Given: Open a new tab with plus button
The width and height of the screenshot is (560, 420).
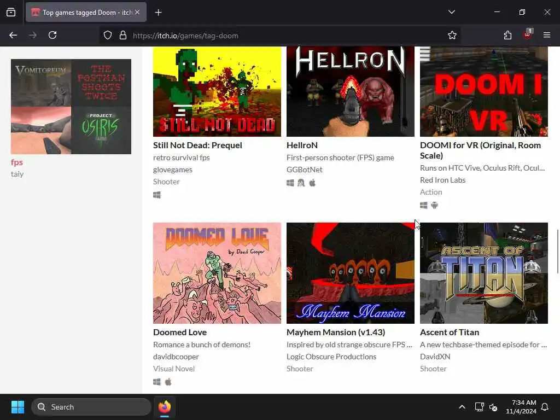Looking at the screenshot, I should [x=158, y=13].
